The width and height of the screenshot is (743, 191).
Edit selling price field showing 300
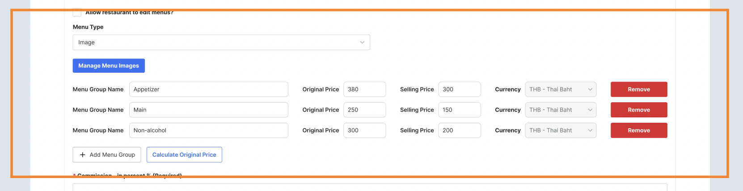(x=459, y=89)
